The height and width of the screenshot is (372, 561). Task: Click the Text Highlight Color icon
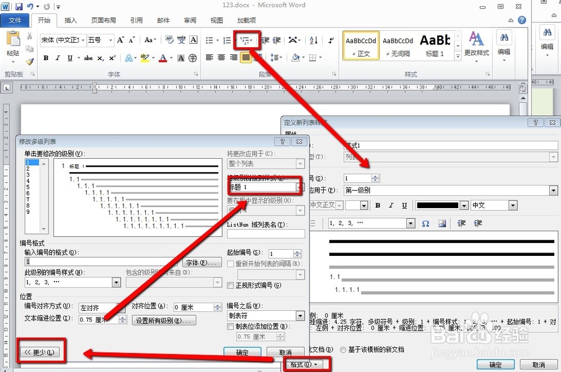[145, 58]
